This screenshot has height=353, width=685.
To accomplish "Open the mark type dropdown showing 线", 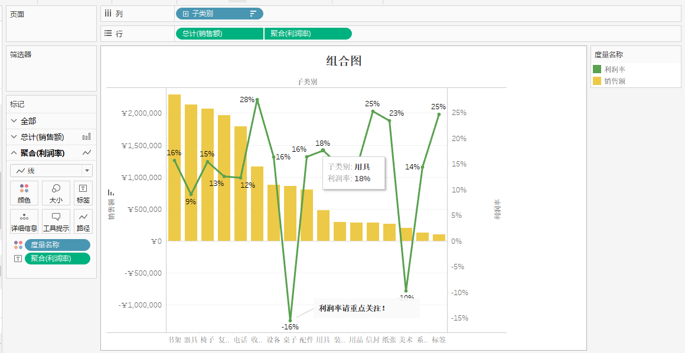I will coord(51,171).
